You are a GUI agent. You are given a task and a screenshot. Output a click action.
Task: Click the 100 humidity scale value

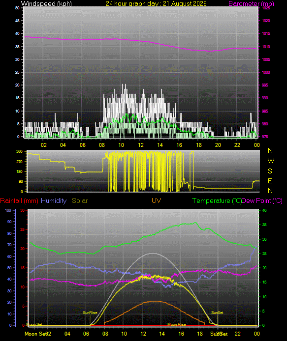pyautogui.click(x=8, y=210)
